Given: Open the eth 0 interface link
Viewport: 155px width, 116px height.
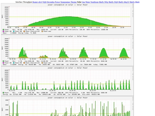Looking at the screenshot, I should coord(40,2).
